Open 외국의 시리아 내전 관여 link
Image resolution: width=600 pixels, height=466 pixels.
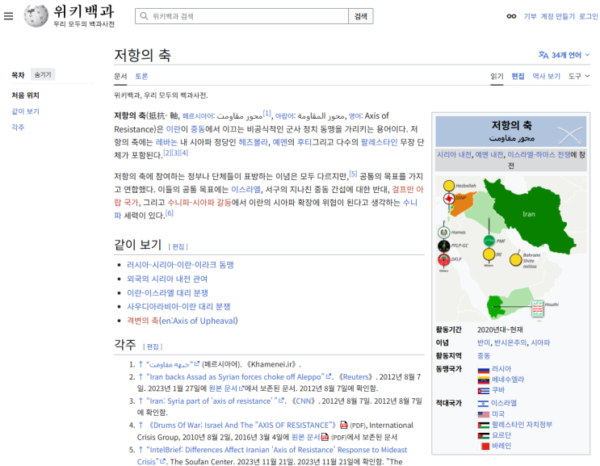[x=167, y=279]
